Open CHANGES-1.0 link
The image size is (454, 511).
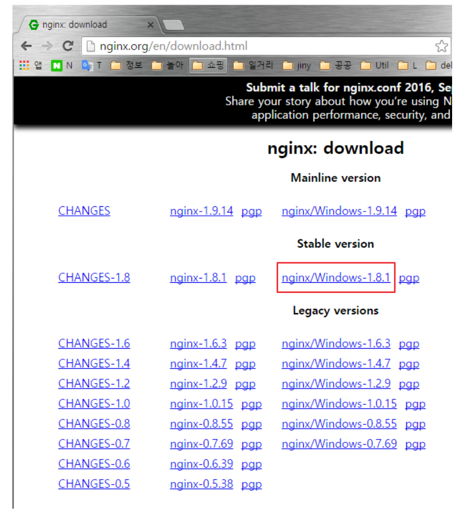94,404
